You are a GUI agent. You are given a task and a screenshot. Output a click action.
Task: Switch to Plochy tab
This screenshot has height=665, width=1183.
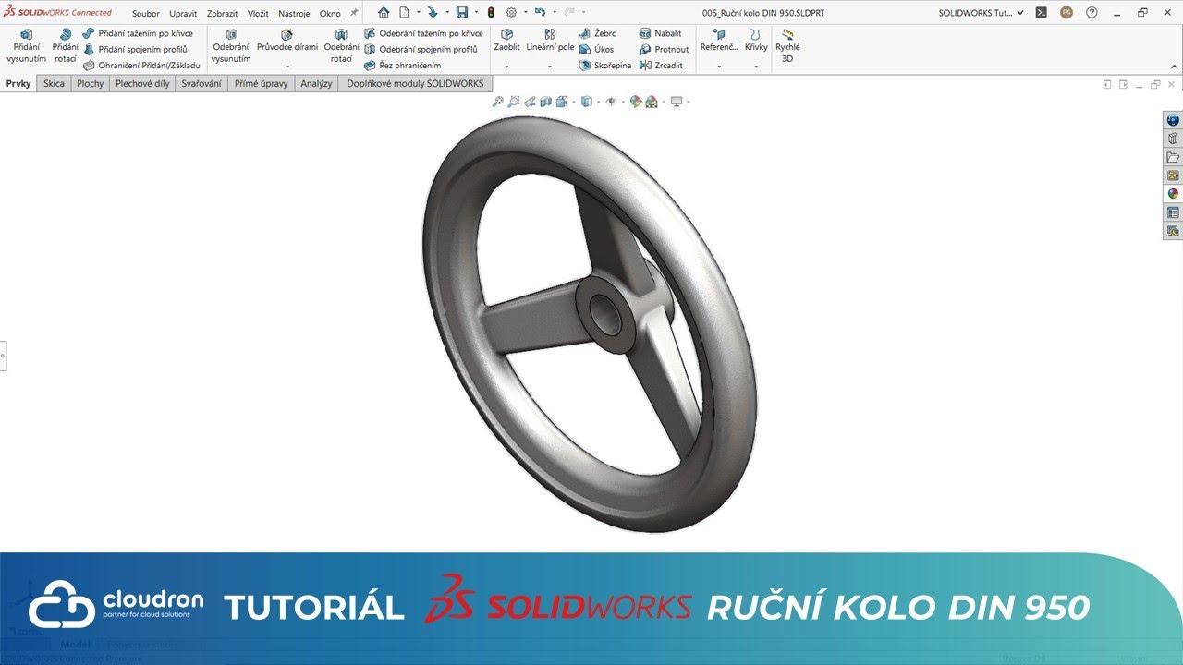91,83
